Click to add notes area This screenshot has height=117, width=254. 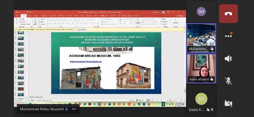36,97
